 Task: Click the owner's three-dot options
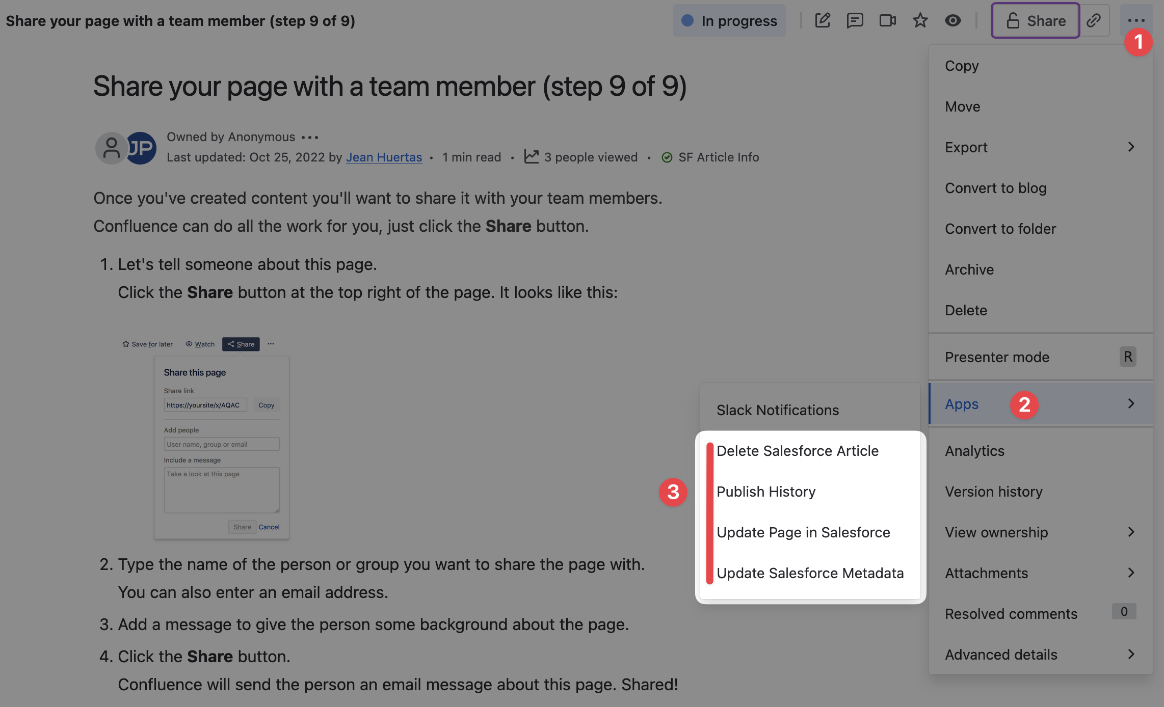309,138
